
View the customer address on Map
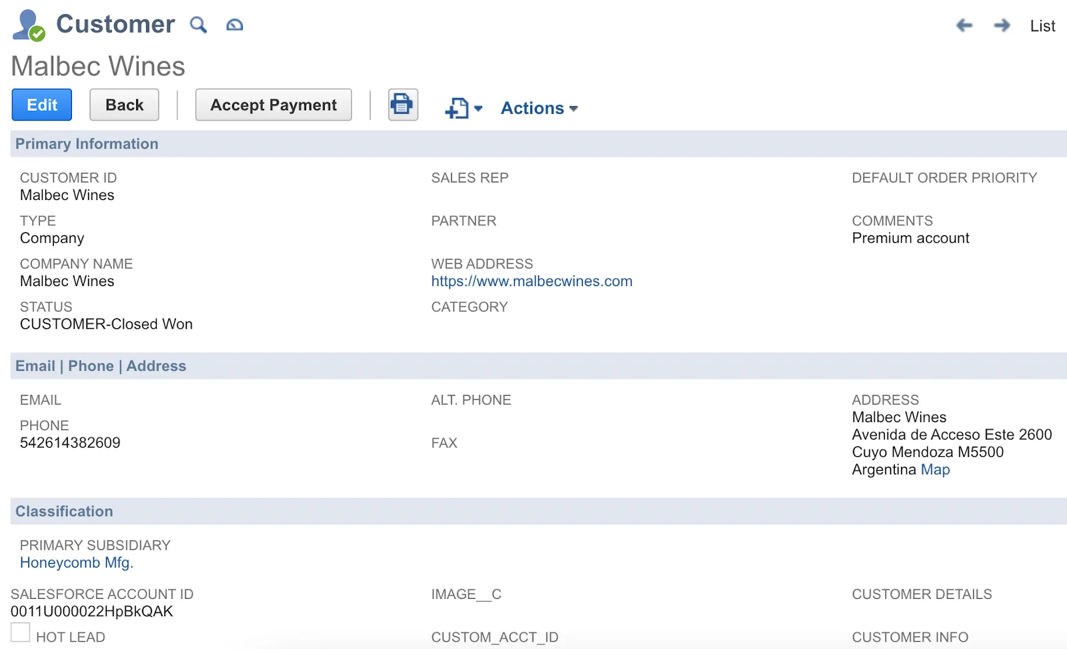[x=935, y=469]
